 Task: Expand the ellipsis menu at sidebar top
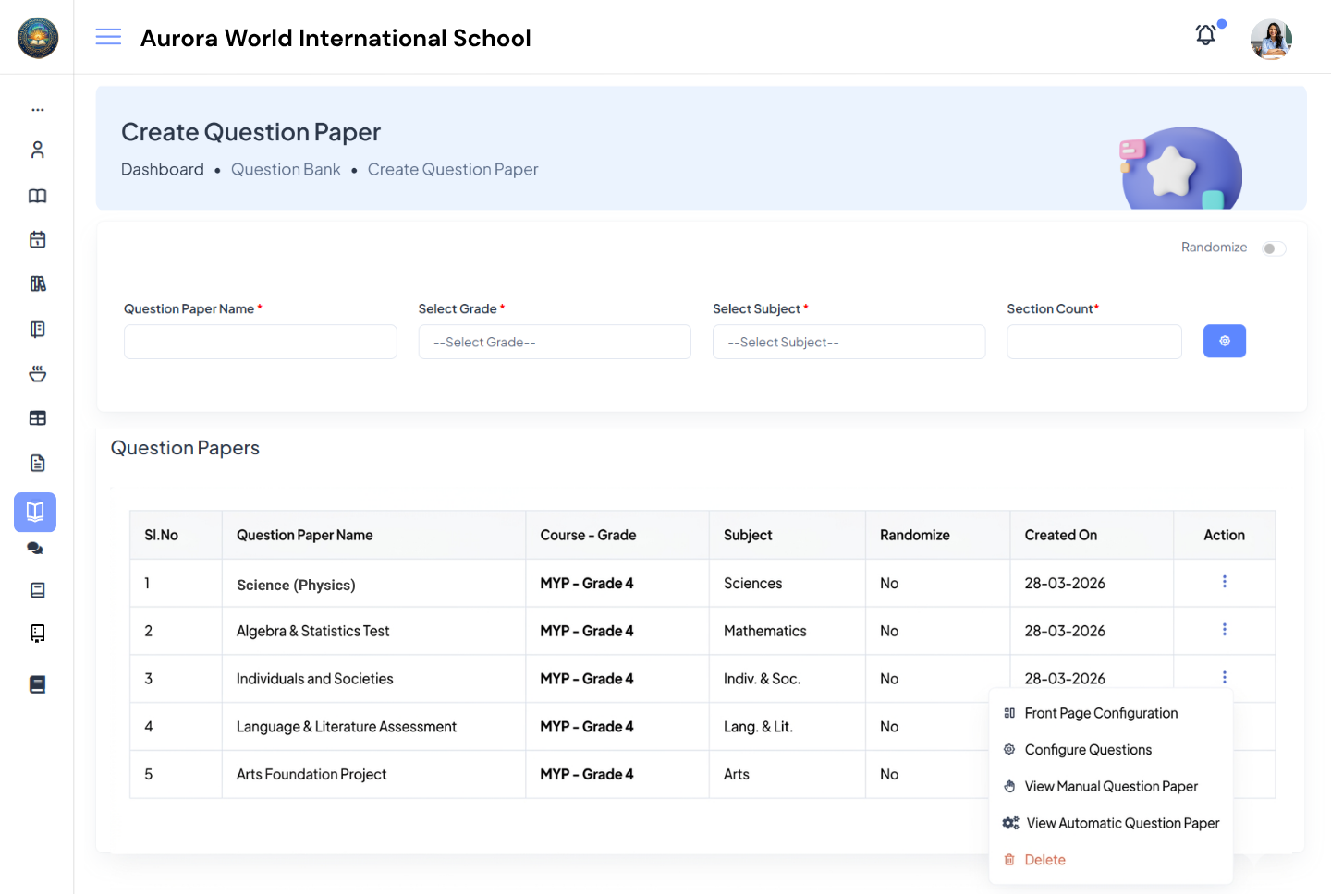tap(38, 108)
